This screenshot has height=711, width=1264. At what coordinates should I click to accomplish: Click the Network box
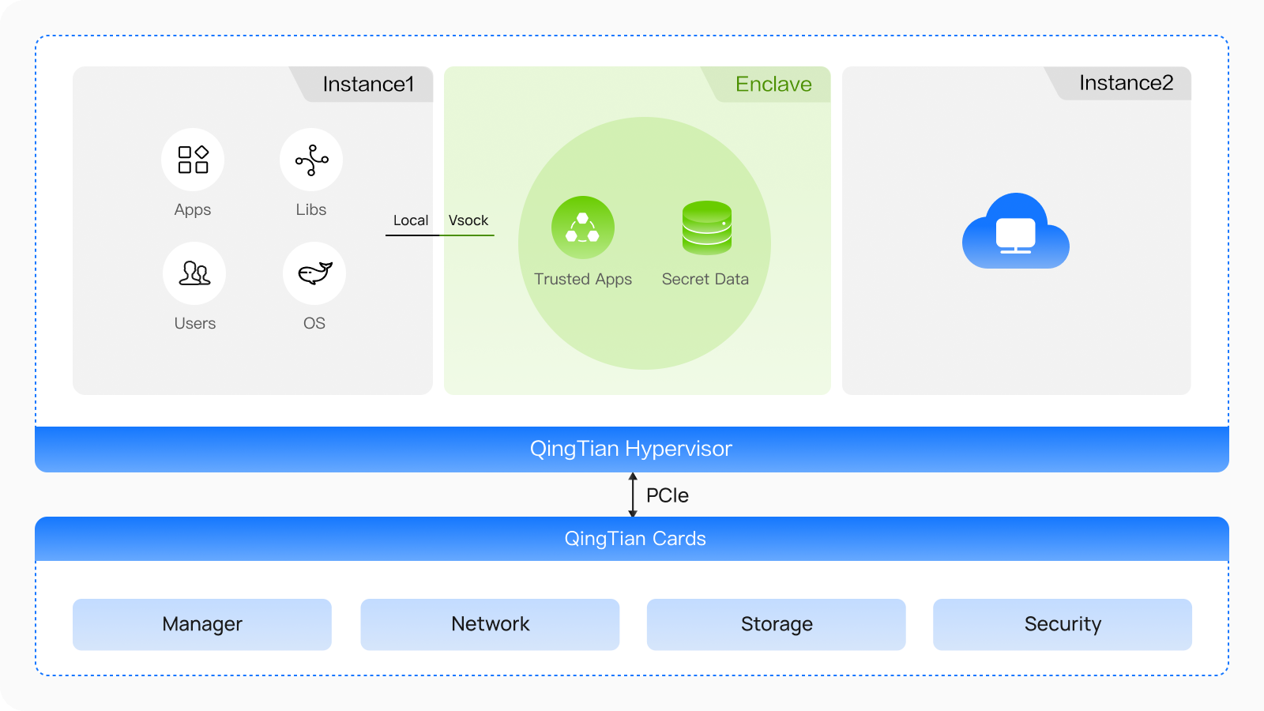click(490, 624)
